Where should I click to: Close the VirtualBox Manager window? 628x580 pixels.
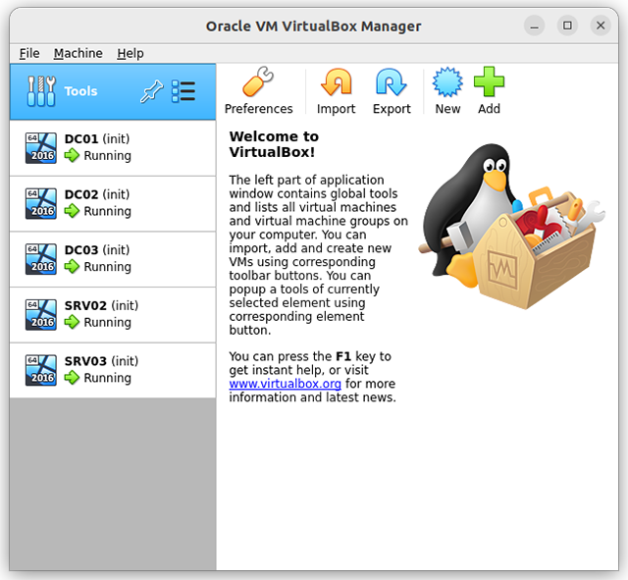pos(601,26)
